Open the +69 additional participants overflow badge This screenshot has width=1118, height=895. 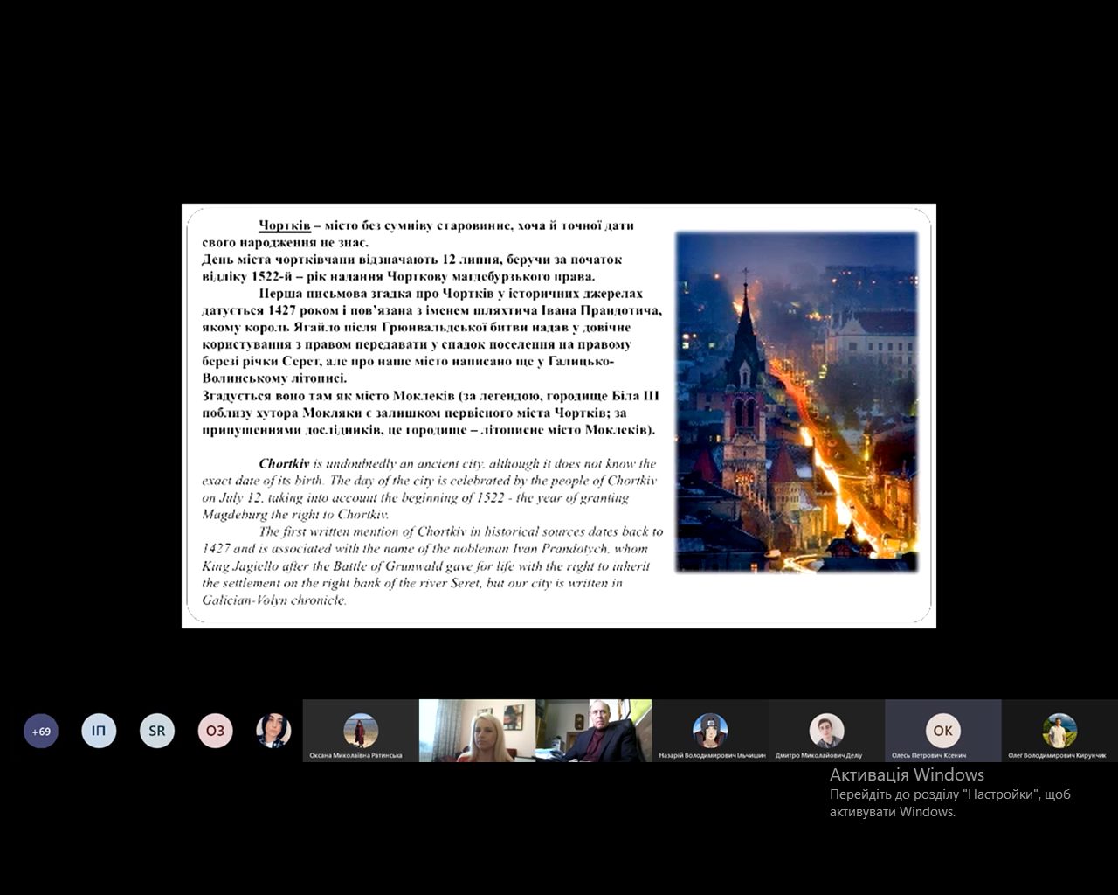pyautogui.click(x=41, y=732)
